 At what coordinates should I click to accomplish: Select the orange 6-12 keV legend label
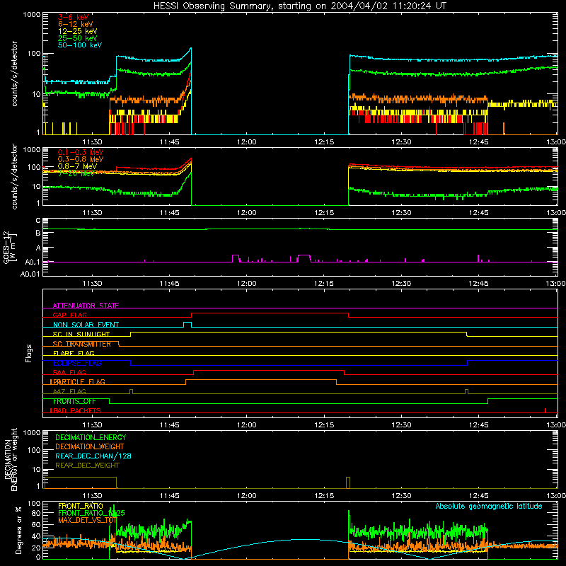click(x=76, y=24)
